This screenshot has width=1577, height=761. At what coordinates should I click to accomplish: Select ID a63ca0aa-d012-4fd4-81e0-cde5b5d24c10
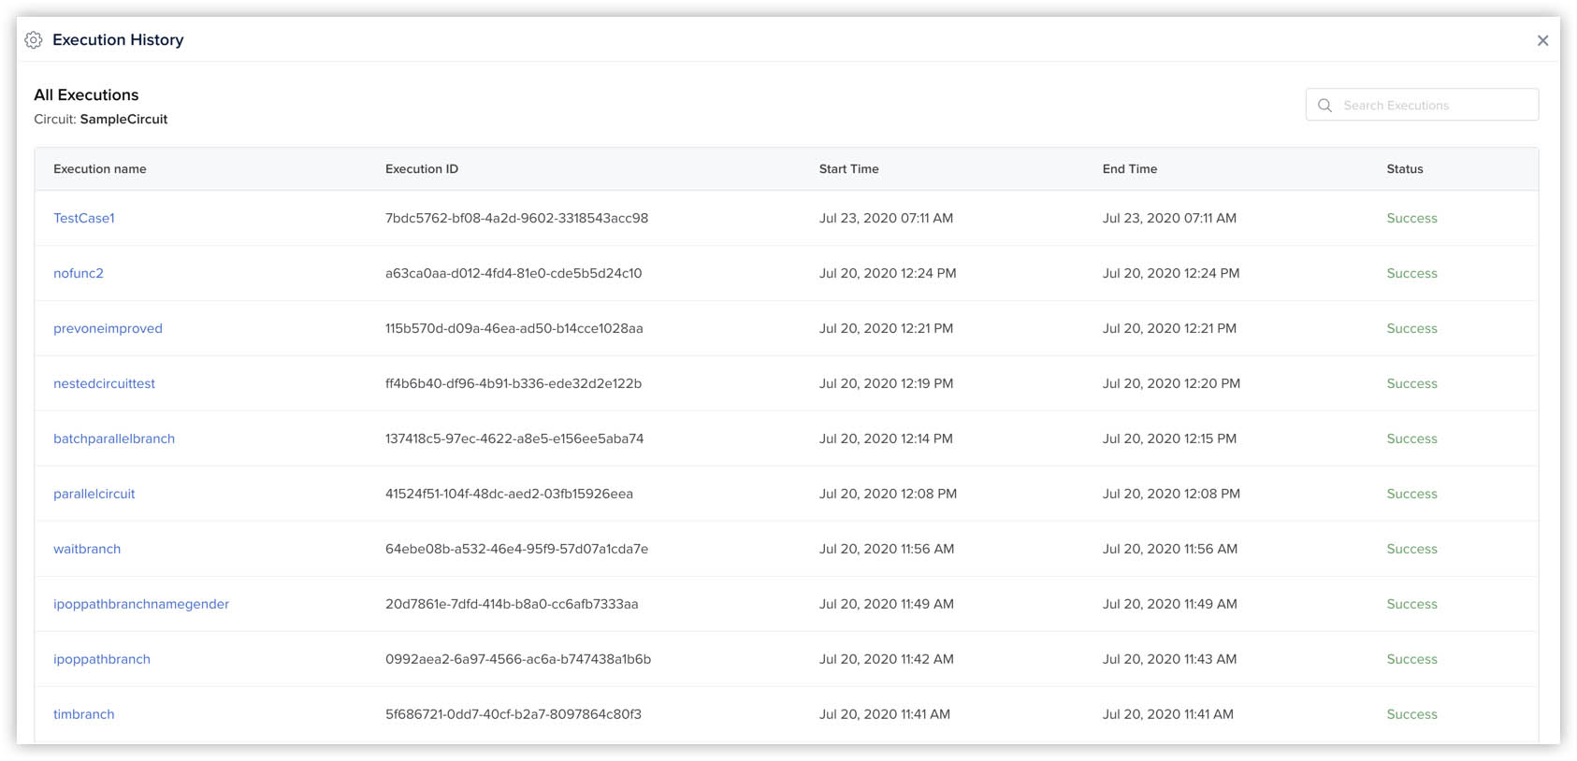pyautogui.click(x=514, y=273)
